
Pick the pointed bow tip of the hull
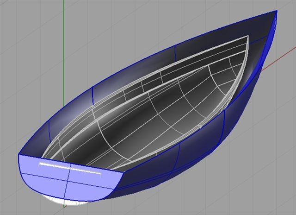coord(276,12)
